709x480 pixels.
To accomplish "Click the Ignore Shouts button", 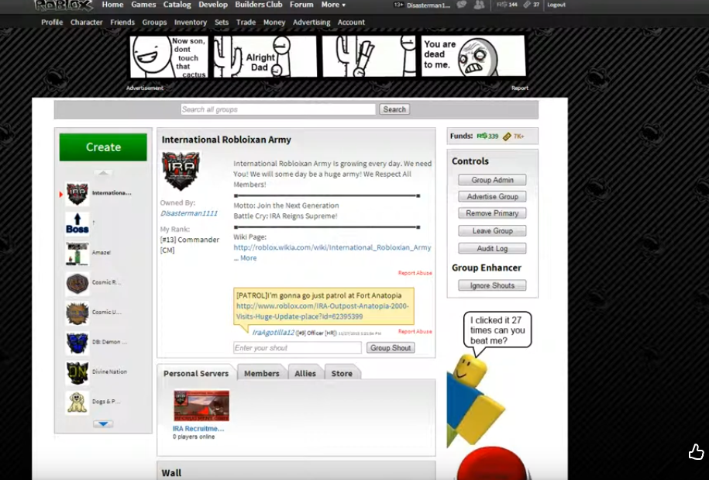I will pyautogui.click(x=491, y=286).
